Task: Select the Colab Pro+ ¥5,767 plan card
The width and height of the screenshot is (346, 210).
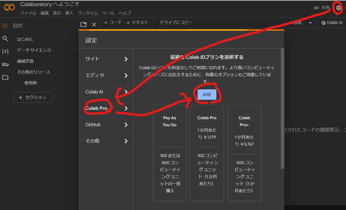Action: (244, 153)
